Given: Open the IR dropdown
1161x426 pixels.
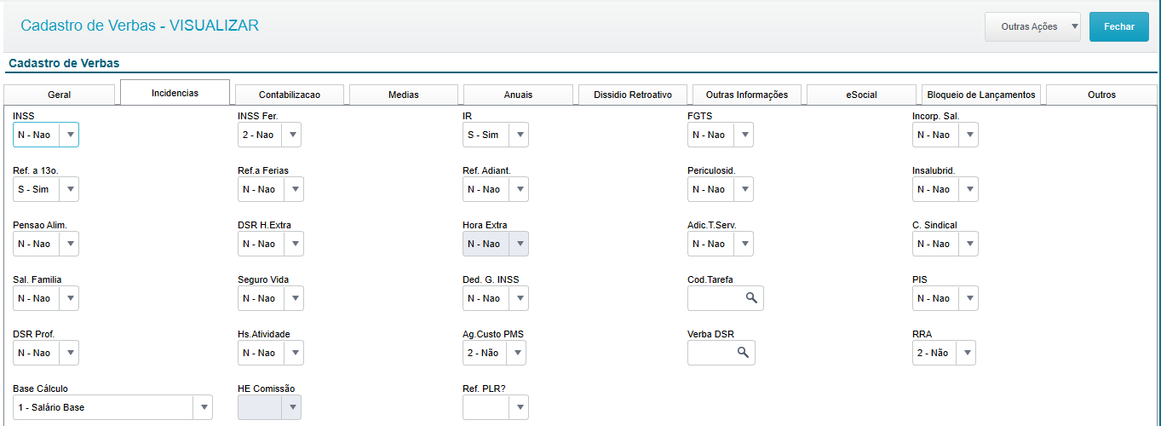Looking at the screenshot, I should 496,135.
